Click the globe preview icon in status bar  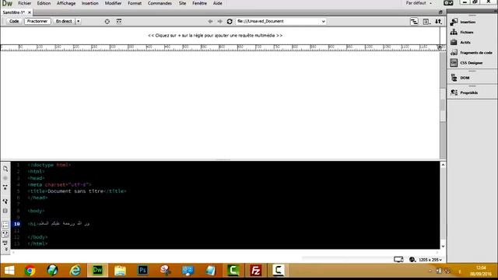(412, 259)
